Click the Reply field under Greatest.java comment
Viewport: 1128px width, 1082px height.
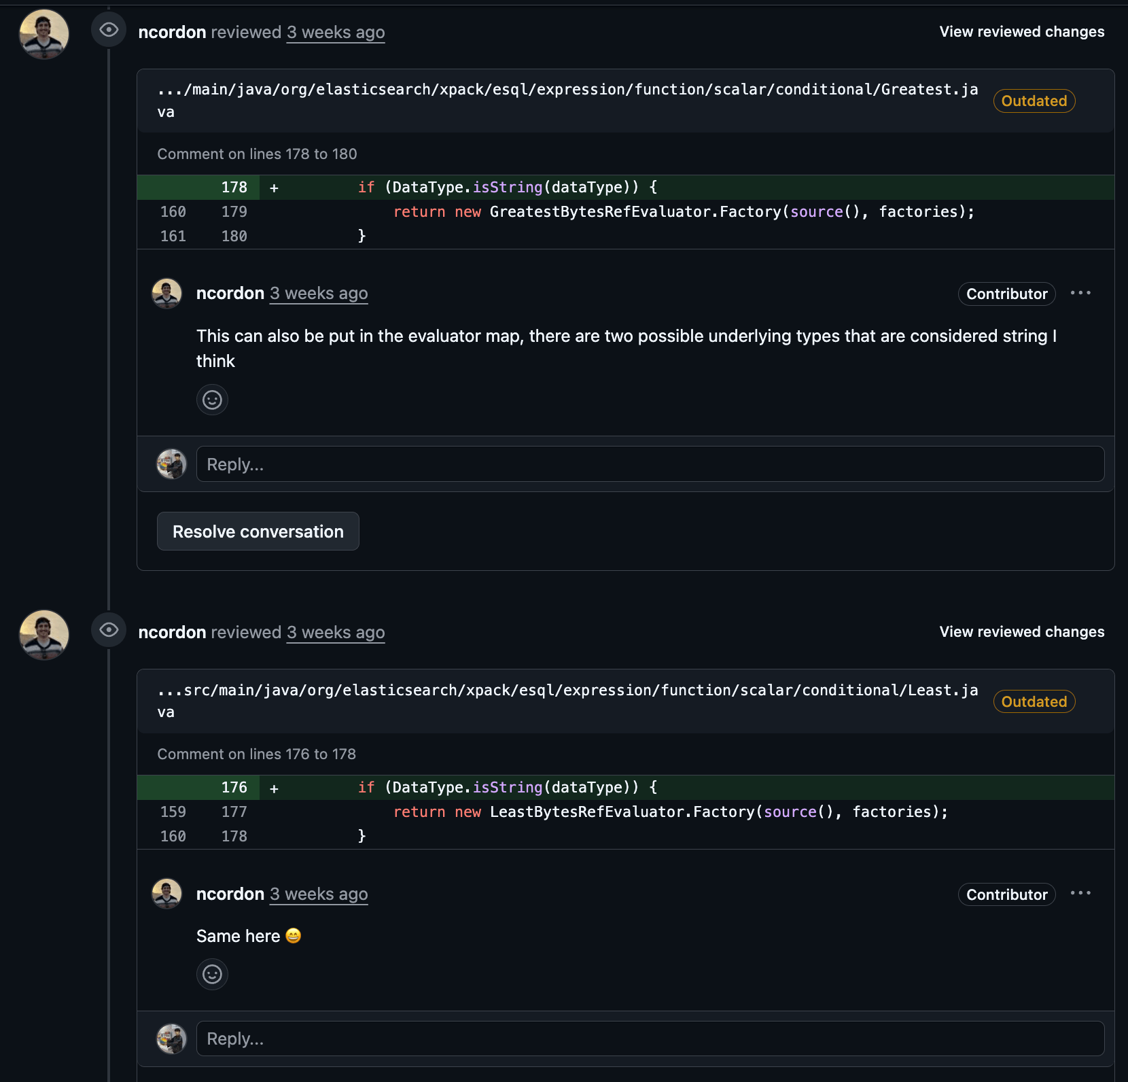click(650, 464)
